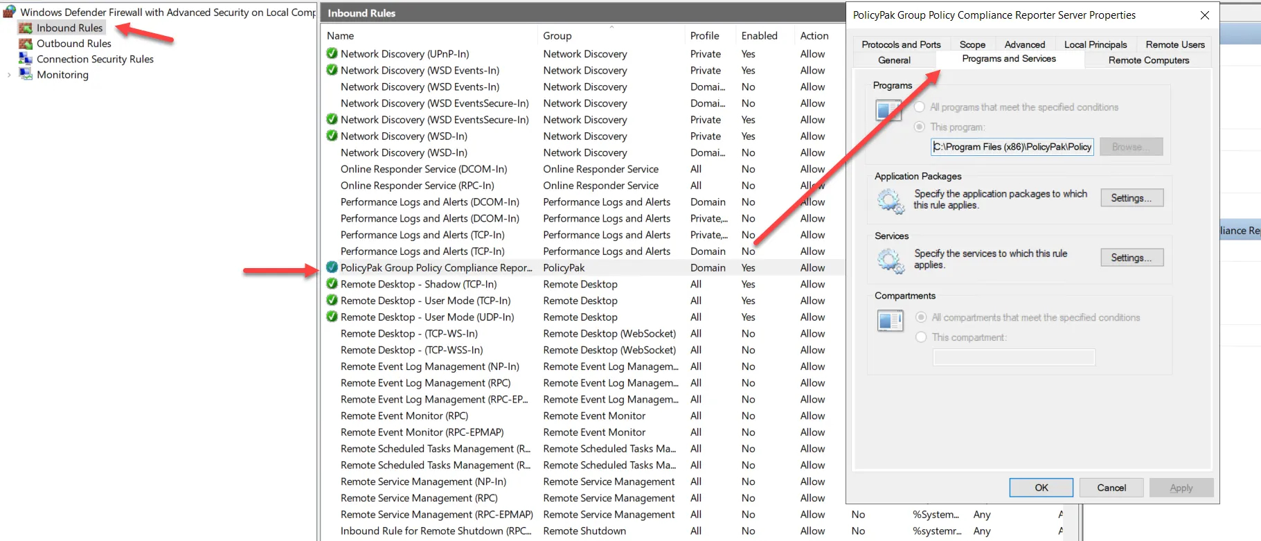Image resolution: width=1261 pixels, height=541 pixels.
Task: Select "All programs that meet the specified conditions"
Action: tap(920, 107)
